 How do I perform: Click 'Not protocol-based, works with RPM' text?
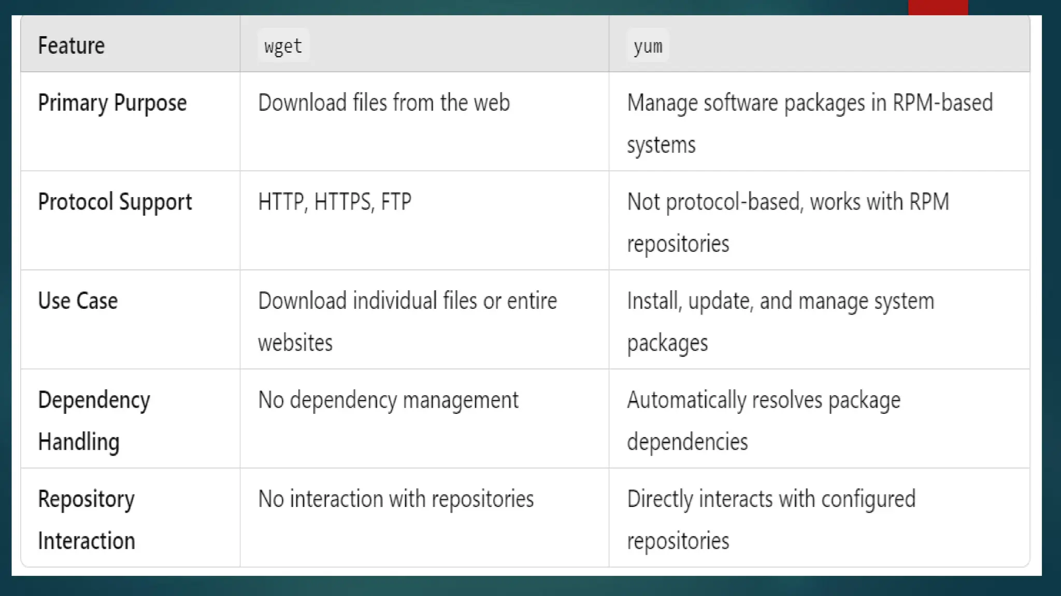787,202
